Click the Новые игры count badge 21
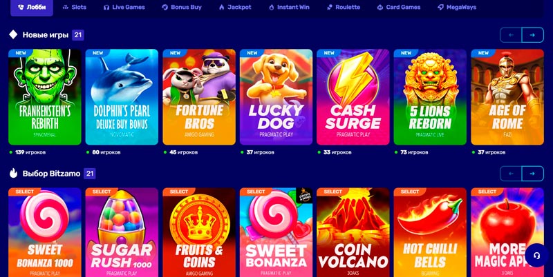Screen dimensions: 553x277 (78, 35)
